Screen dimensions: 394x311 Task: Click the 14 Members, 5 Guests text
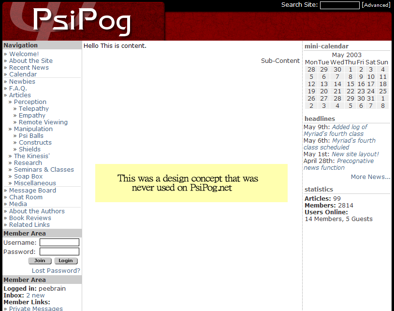(339, 219)
